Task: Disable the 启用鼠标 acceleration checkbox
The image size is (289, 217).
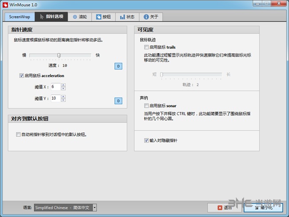Action: (22, 76)
